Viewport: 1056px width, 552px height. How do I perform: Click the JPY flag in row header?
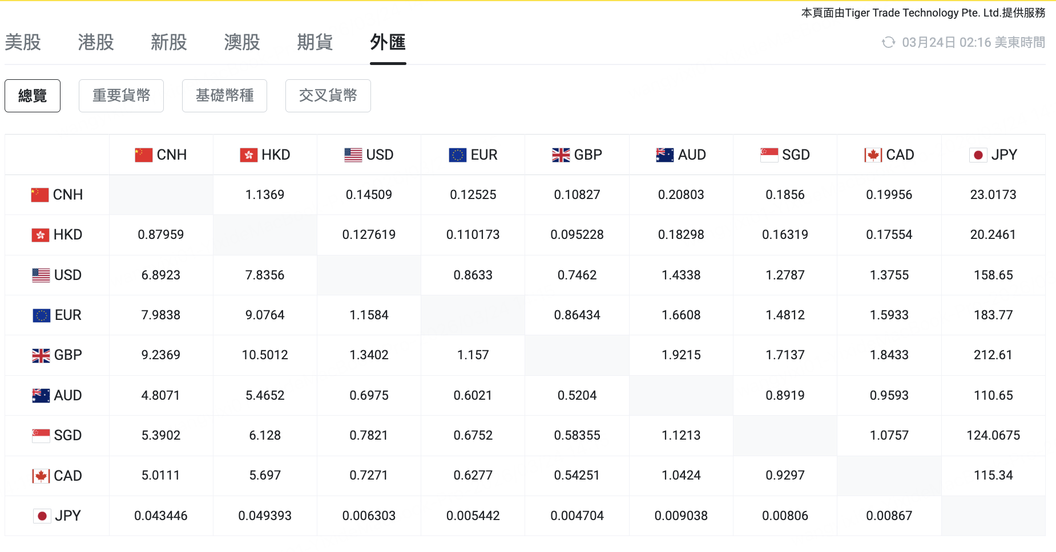click(42, 516)
